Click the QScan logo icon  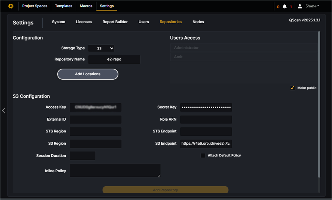click(x=11, y=6)
